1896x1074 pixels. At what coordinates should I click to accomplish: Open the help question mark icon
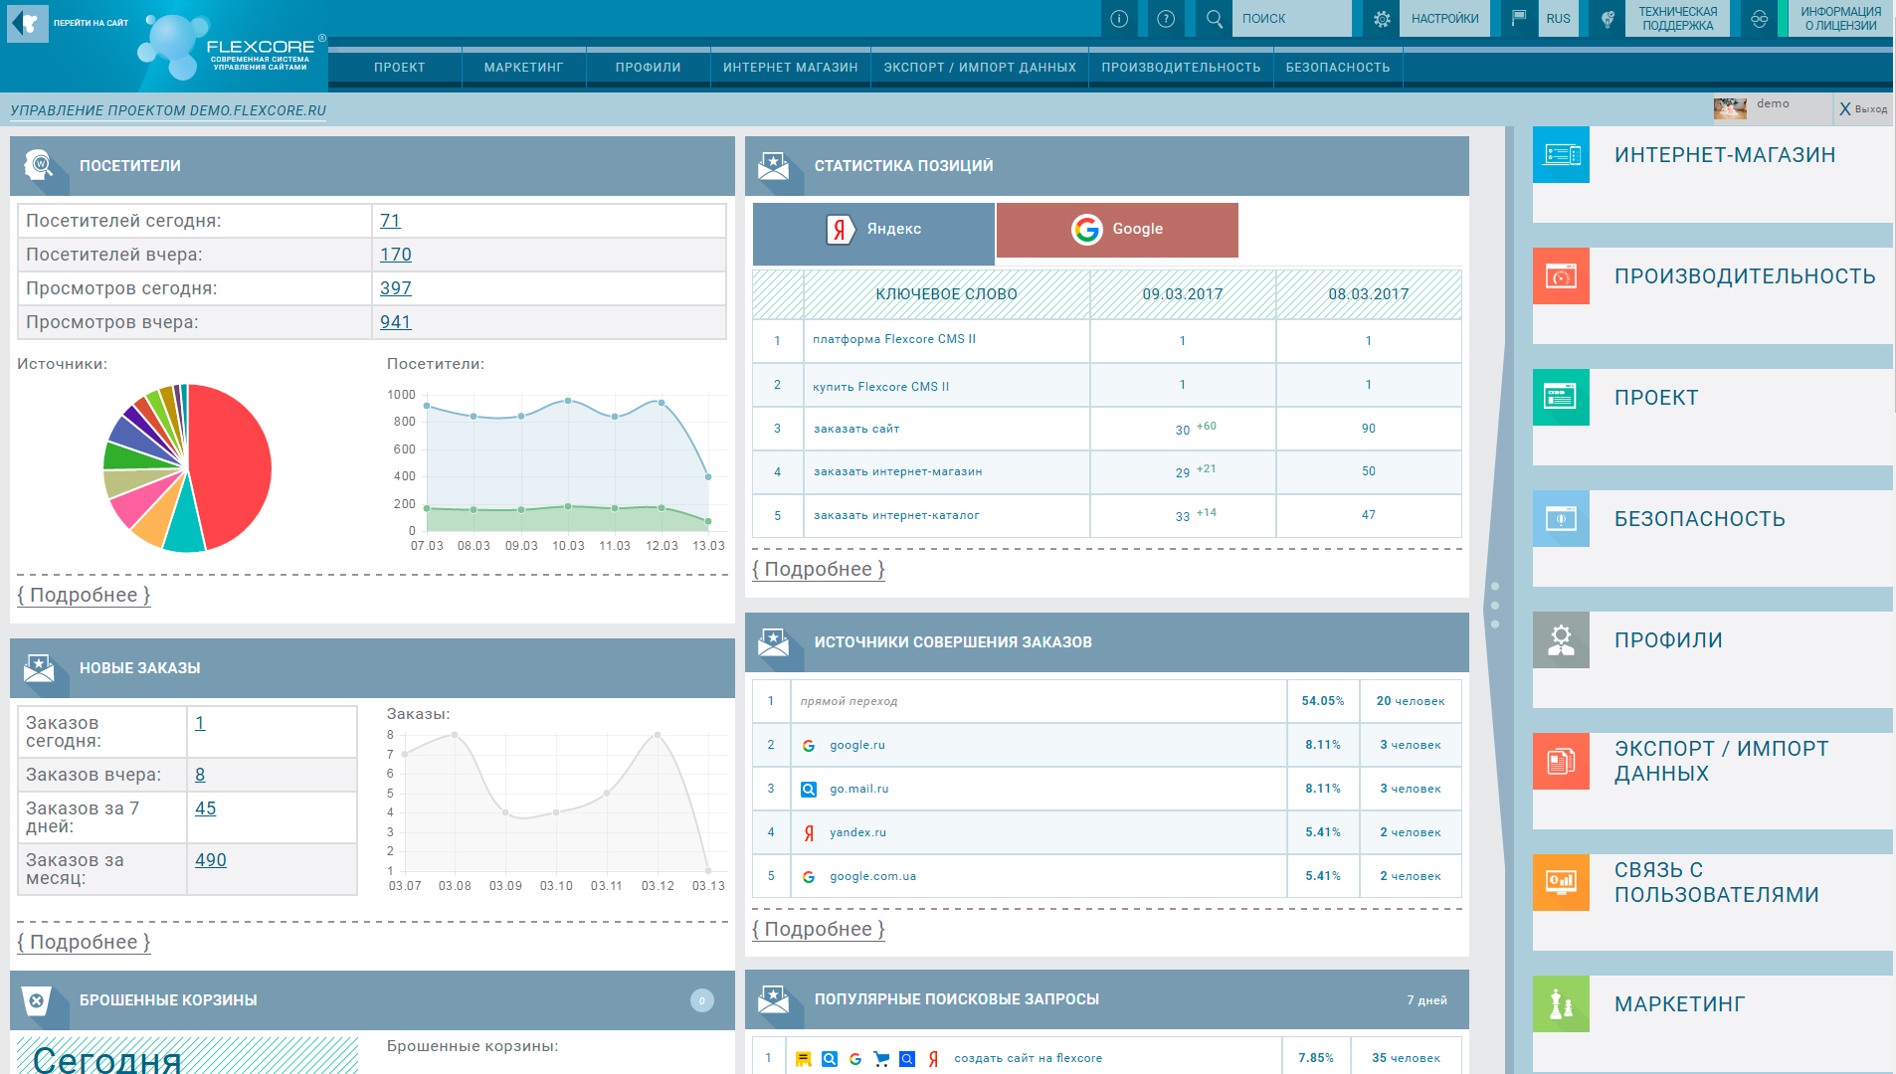tap(1167, 19)
